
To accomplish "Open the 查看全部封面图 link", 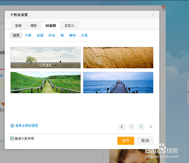I will (27, 126).
